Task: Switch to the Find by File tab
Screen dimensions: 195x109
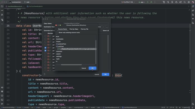Action: [84, 29]
